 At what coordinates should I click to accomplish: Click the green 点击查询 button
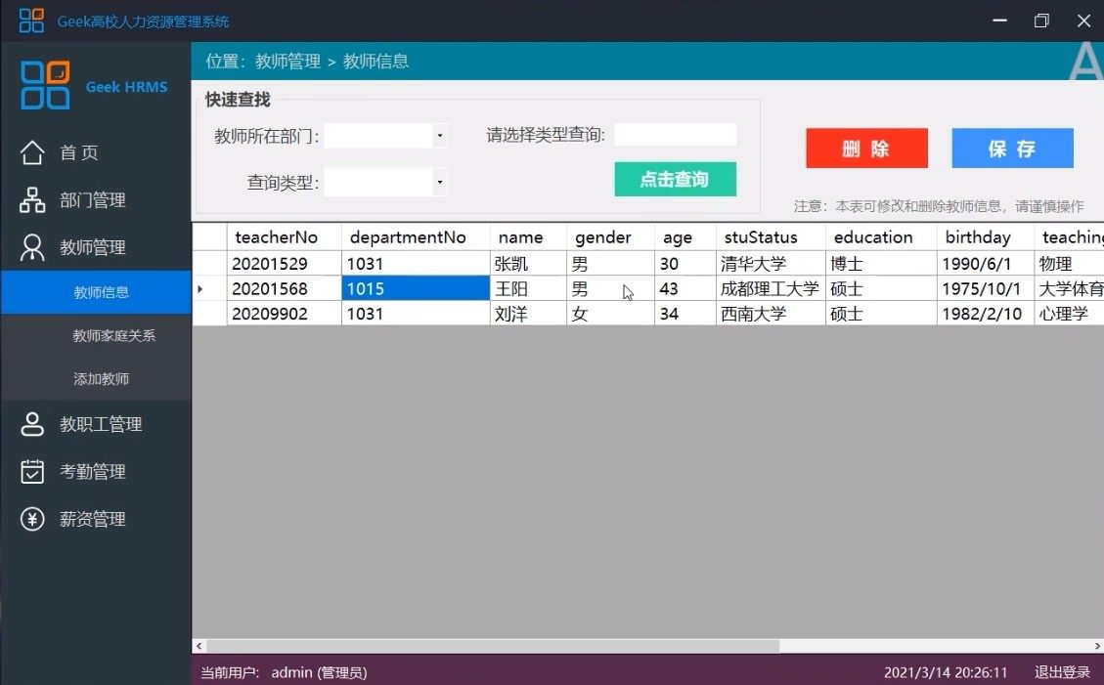676,180
